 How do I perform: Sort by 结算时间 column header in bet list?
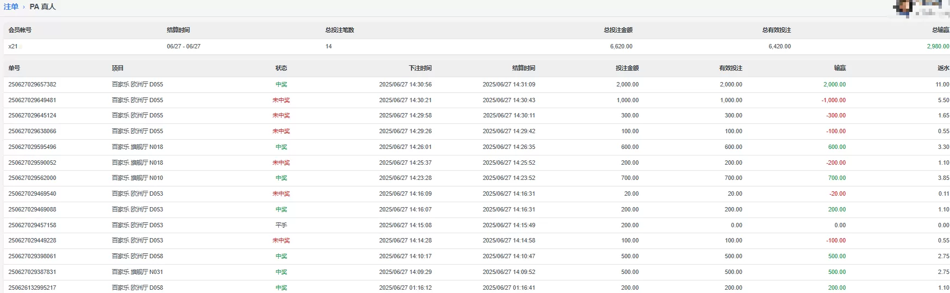point(523,68)
